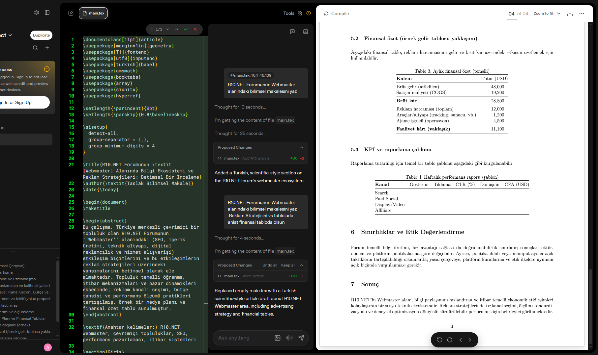This screenshot has height=355, width=598.
Task: Click the page number field 04
Action: [512, 13]
